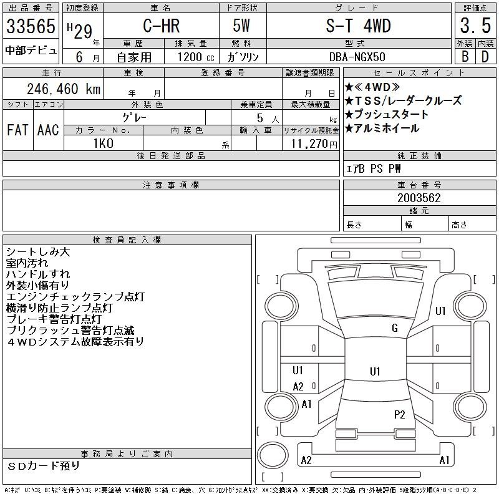
Task: Click the interior grade D cell
Action: [486, 57]
